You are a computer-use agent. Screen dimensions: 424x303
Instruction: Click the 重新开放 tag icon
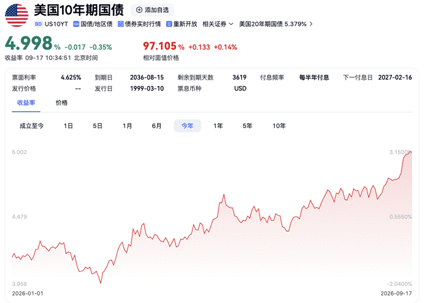click(169, 24)
